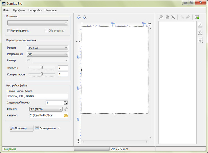This screenshot has height=153, width=208.
Task: Open the Помощь menu
Action: [x=51, y=10]
